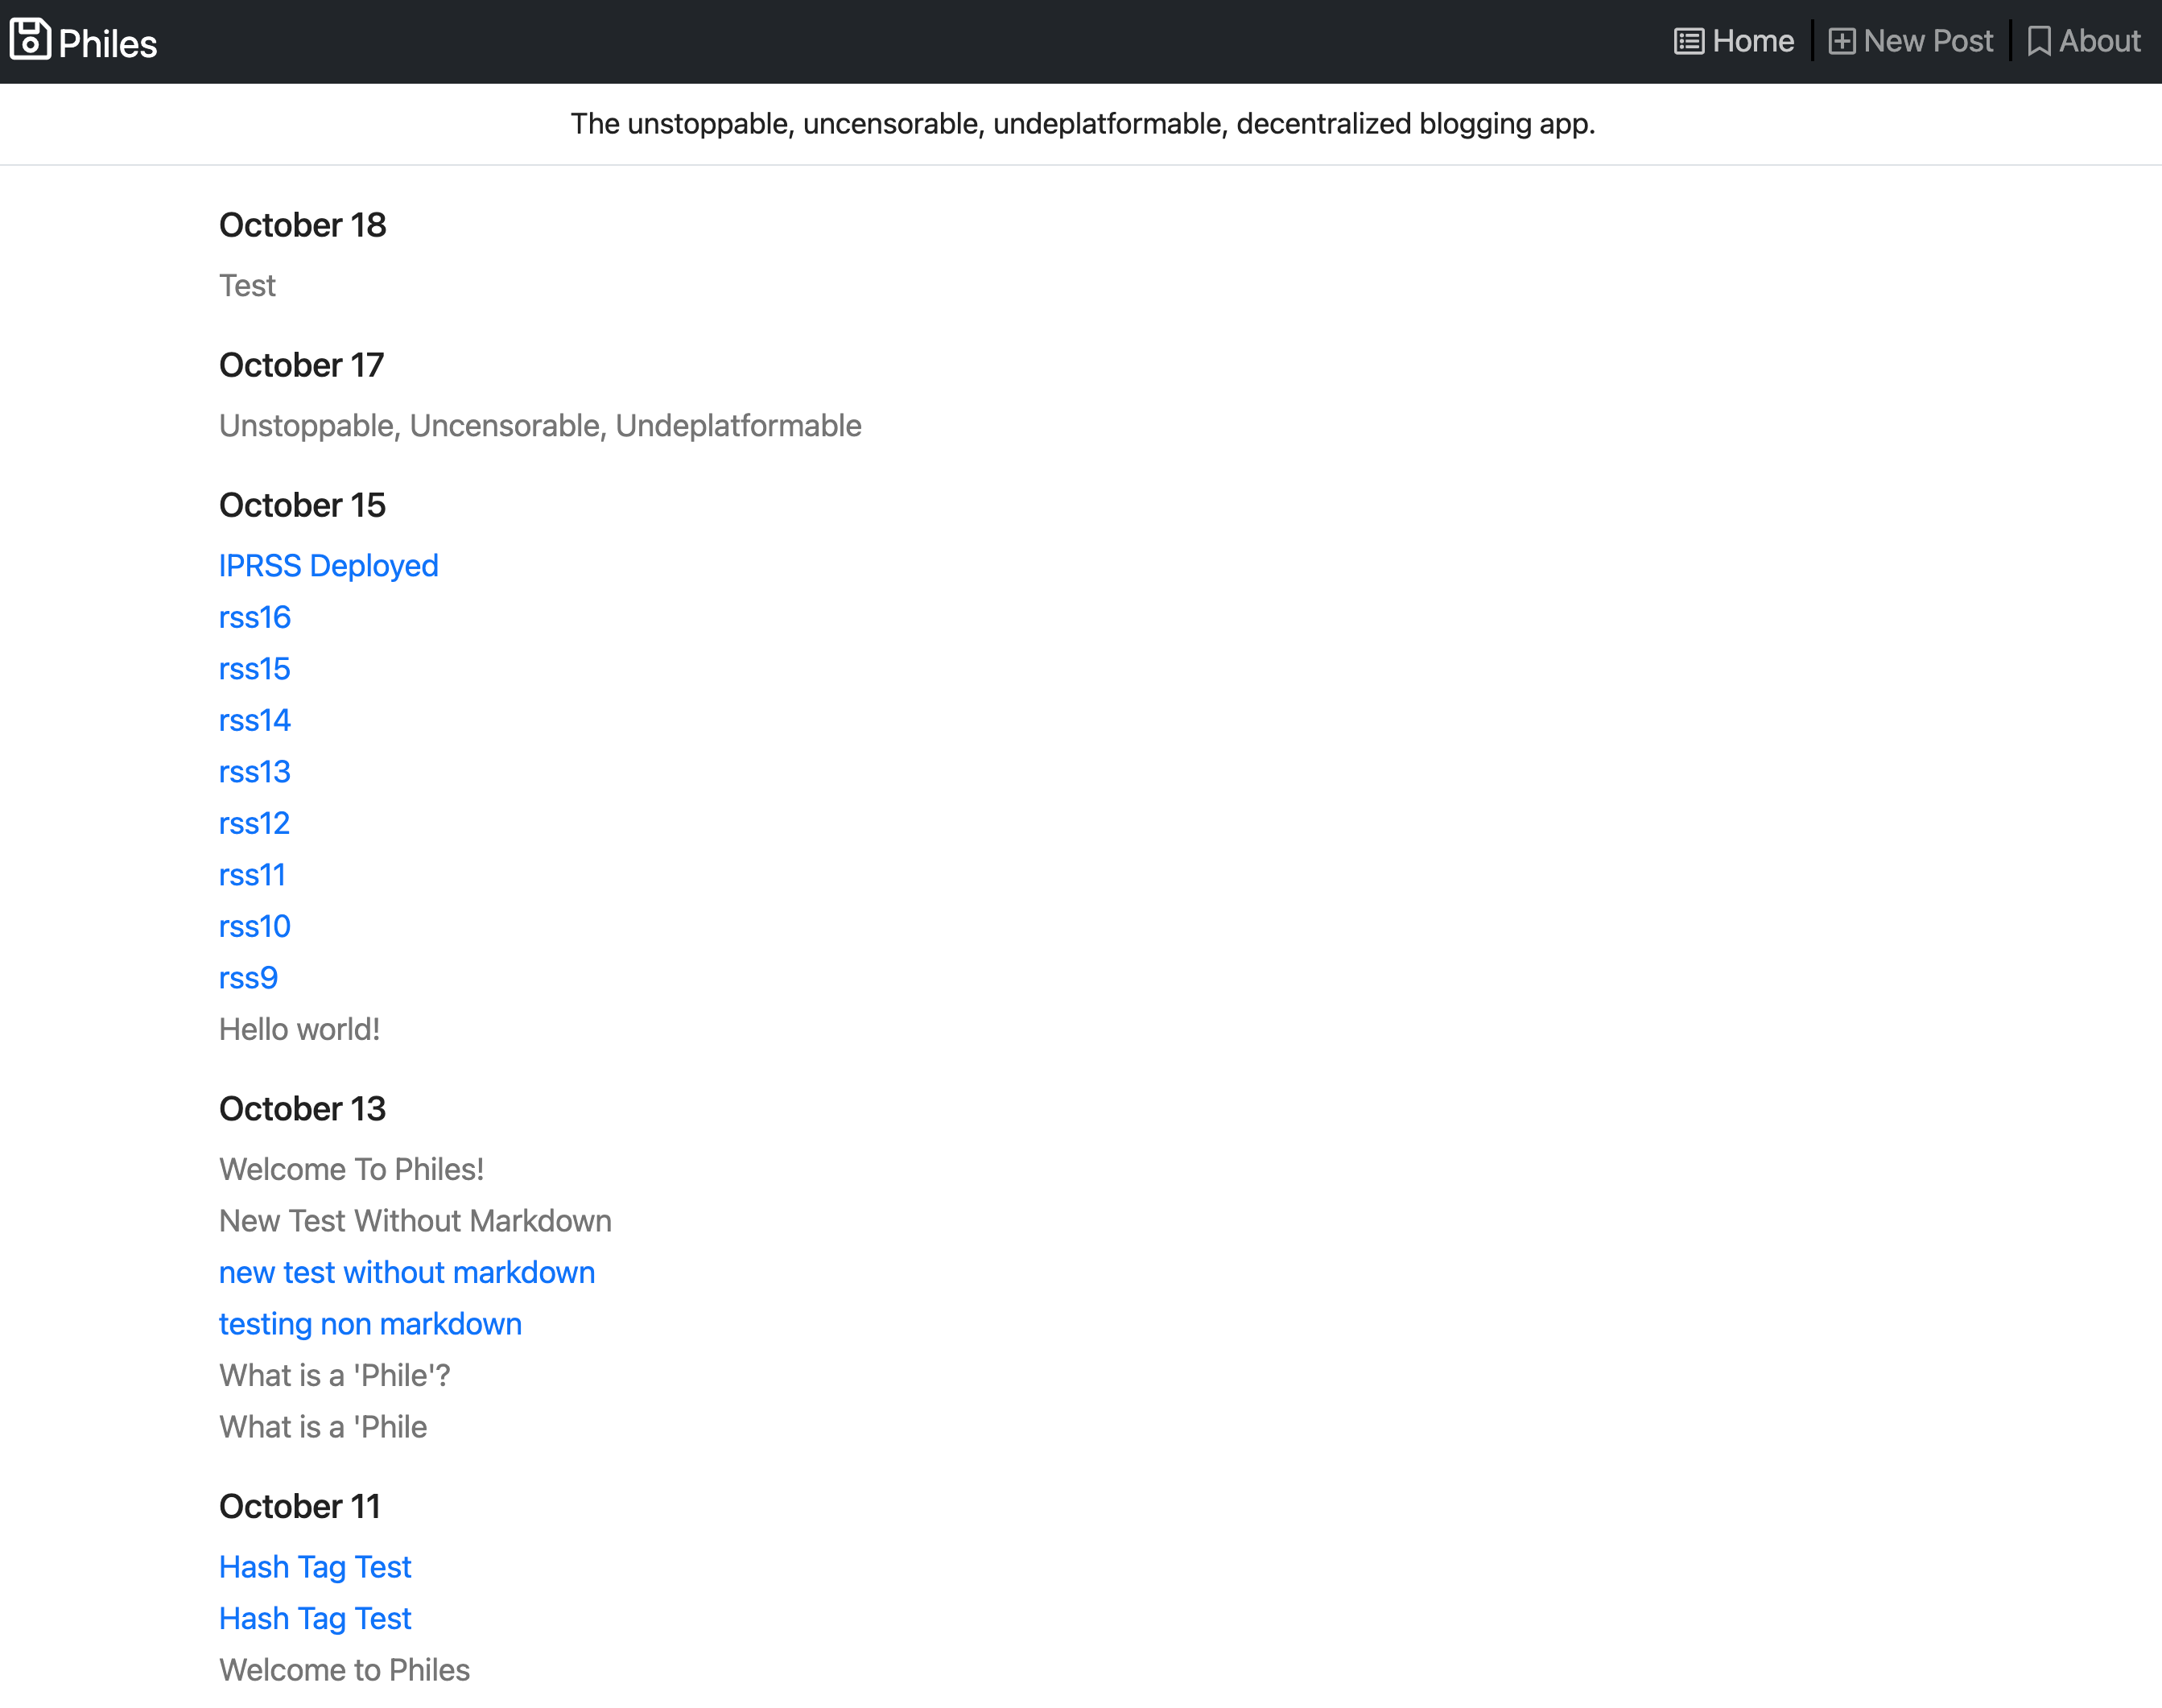Open the rss14 post link
Viewport: 2162px width, 1708px height.
coord(254,720)
